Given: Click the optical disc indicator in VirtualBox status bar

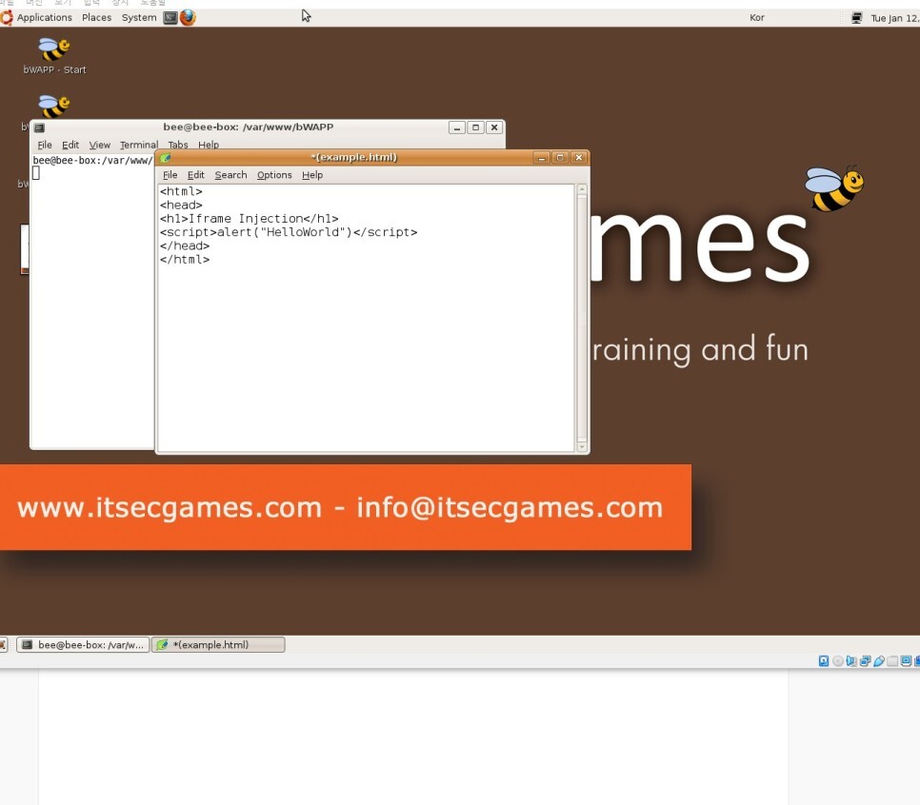Looking at the screenshot, I should pyautogui.click(x=838, y=661).
